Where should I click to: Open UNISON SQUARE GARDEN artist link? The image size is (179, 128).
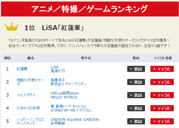pyautogui.click(x=75, y=120)
